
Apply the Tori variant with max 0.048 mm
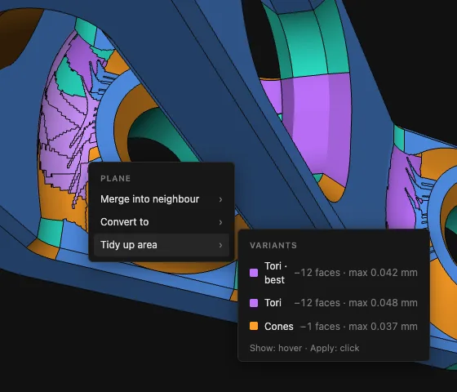tap(334, 303)
